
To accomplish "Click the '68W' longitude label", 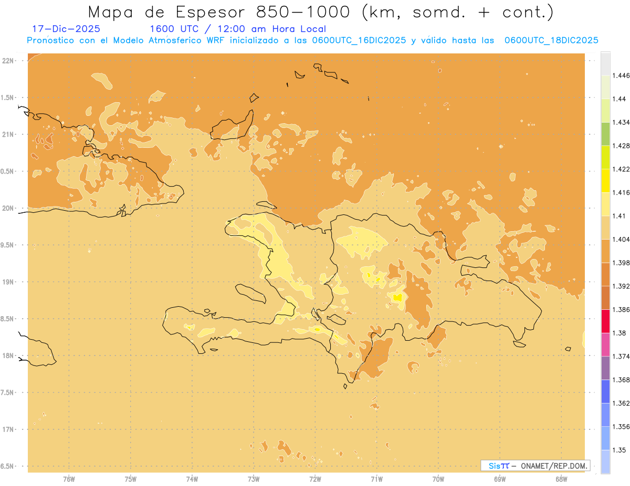I will 561,479.
